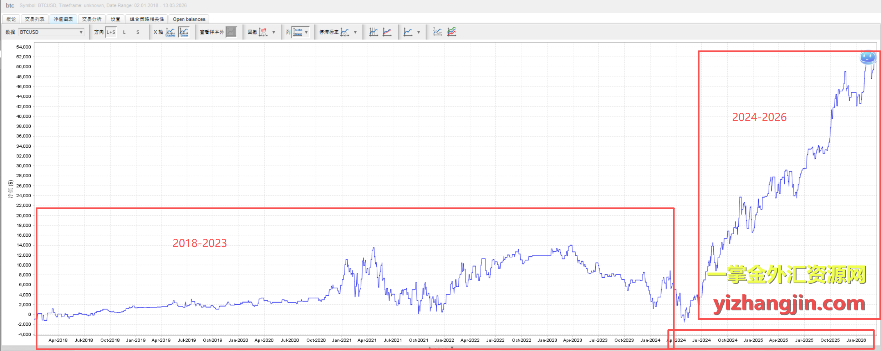Open the Open balances tab
Viewport: 881px width, 351px height.
(189, 19)
